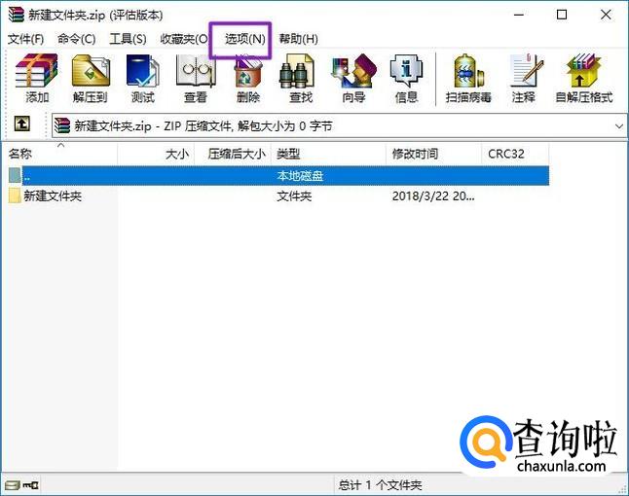Minimize the WinRAR window
Image resolution: width=629 pixels, height=496 pixels.
pos(519,15)
